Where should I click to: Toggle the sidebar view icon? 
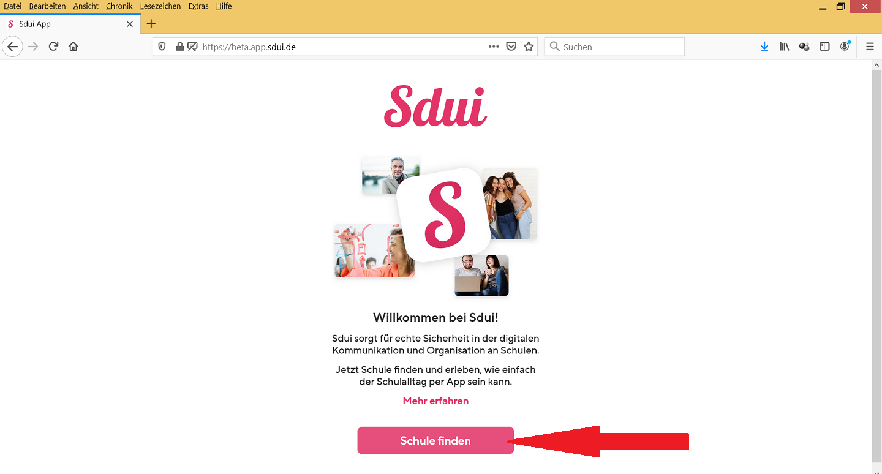coord(824,47)
